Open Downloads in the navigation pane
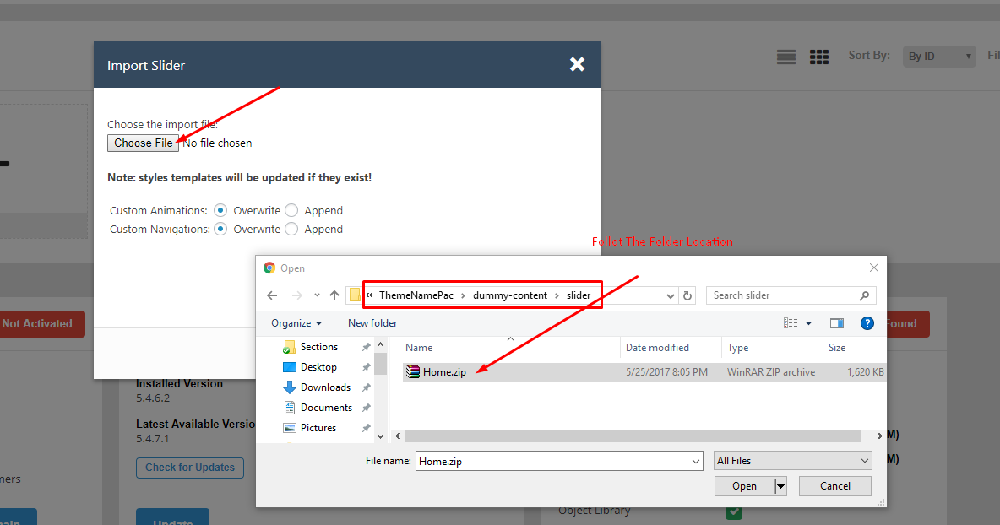Viewport: 1000px width, 525px height. [325, 387]
